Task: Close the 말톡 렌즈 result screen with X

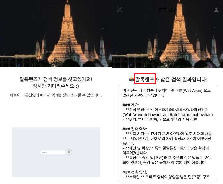Action: [119, 10]
